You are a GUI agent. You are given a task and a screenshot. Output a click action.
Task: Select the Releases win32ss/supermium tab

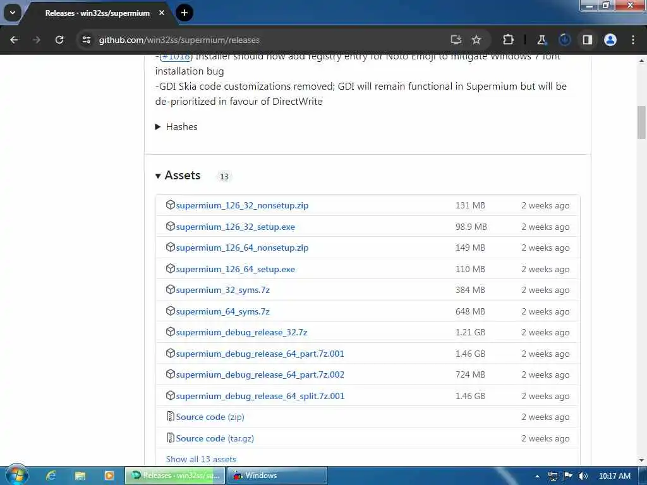[x=97, y=13]
